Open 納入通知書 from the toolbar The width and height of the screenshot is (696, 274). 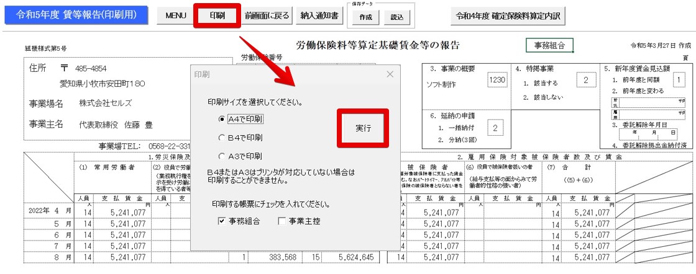click(x=319, y=16)
